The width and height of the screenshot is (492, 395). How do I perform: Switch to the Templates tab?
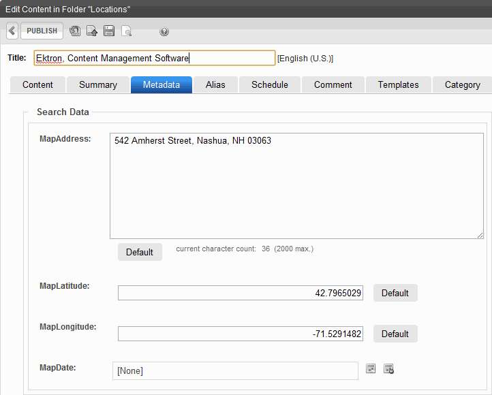click(399, 84)
